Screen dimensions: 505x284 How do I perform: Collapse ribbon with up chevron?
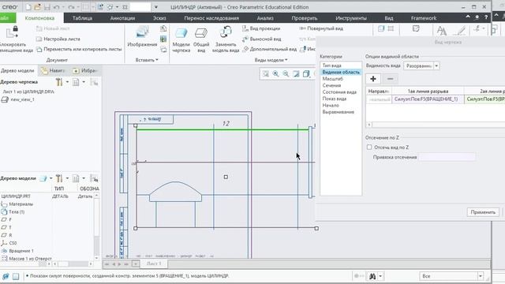[x=468, y=17]
